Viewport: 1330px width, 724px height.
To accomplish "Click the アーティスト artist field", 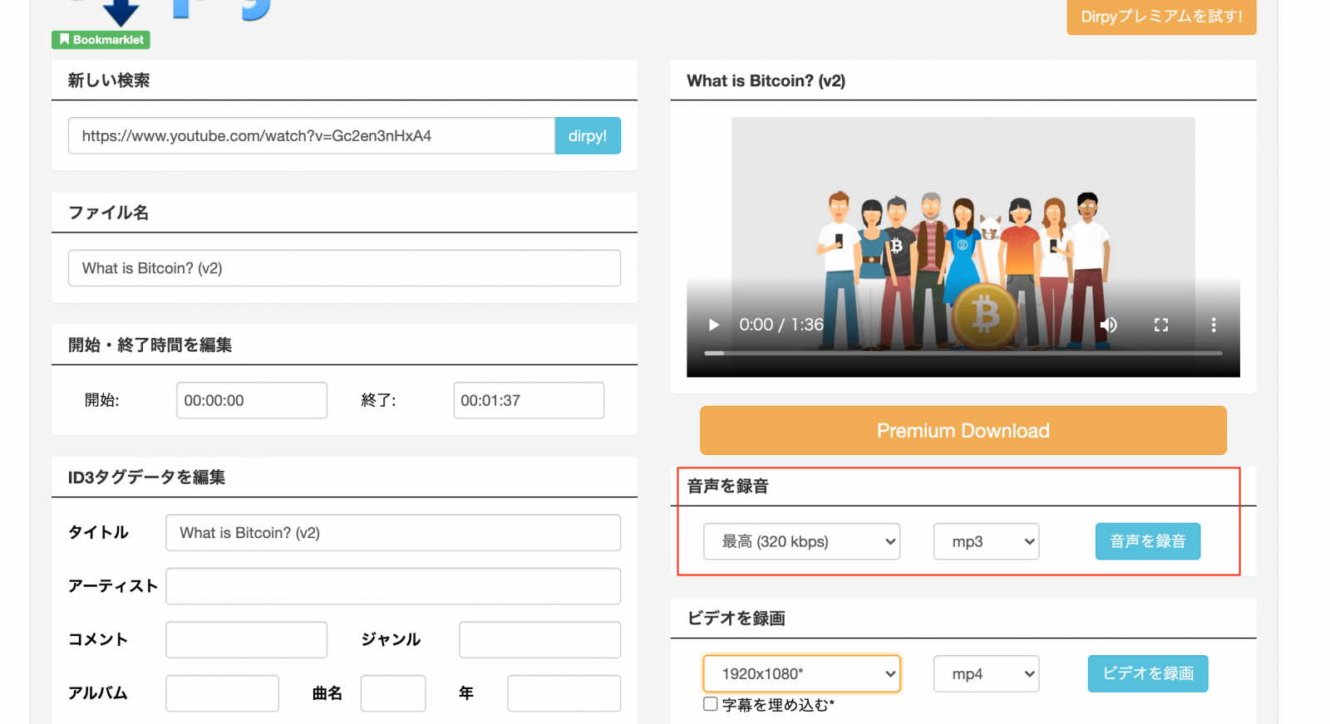I will coord(393,586).
